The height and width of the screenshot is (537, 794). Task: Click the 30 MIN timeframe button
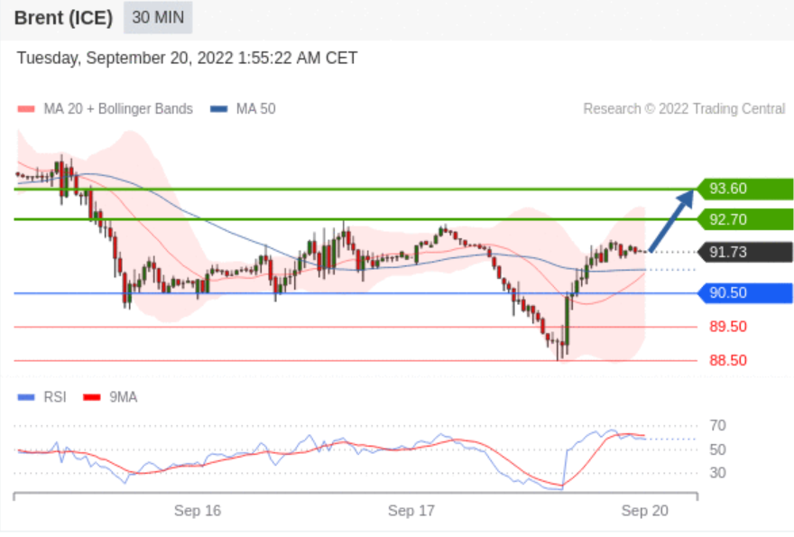[x=158, y=18]
